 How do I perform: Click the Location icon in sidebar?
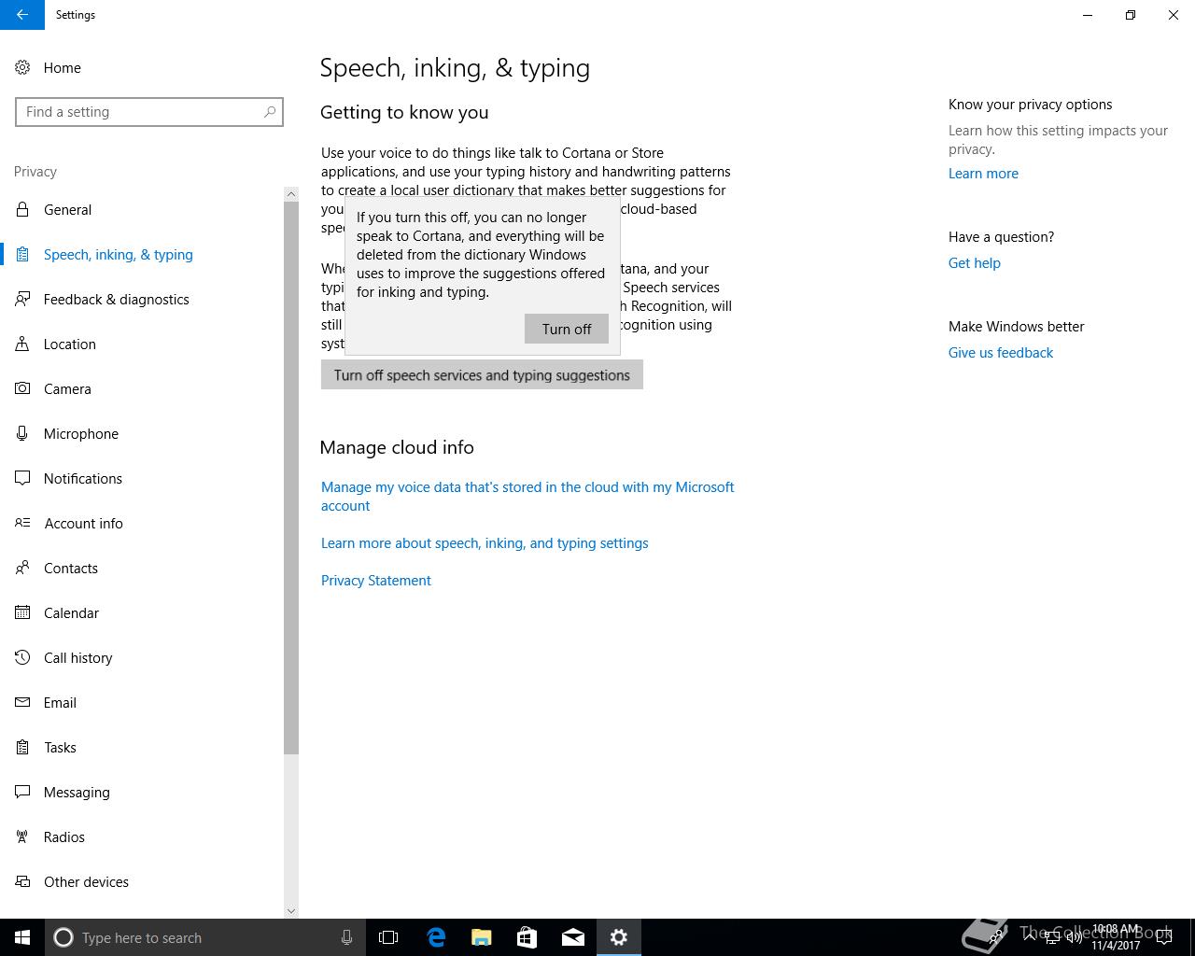tap(22, 344)
